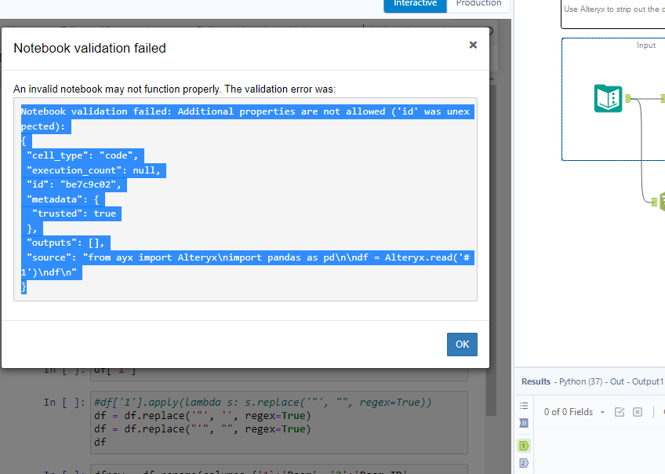The width and height of the screenshot is (665, 474).
Task: Click the 'Input' container title on canvas
Action: (646, 46)
